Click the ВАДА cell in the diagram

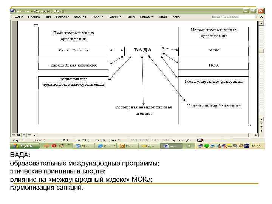[x=143, y=51]
